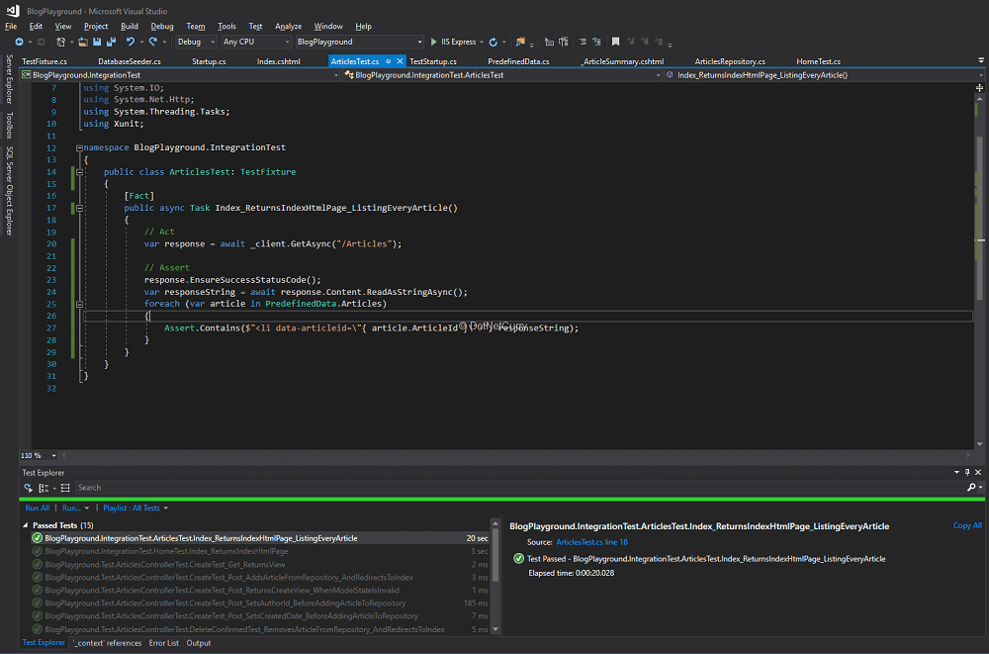The image size is (989, 654).
Task: Collapse the ArticlesTest class outline
Action: point(79,172)
